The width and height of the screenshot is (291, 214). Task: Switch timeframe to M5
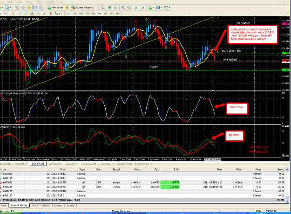[75, 14]
